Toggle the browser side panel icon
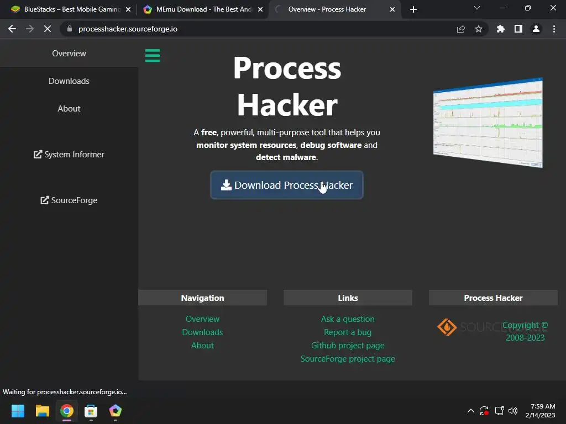The height and width of the screenshot is (424, 566). click(518, 29)
